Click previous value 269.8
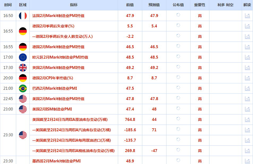Screen dimensions: 253x164 [130, 151]
